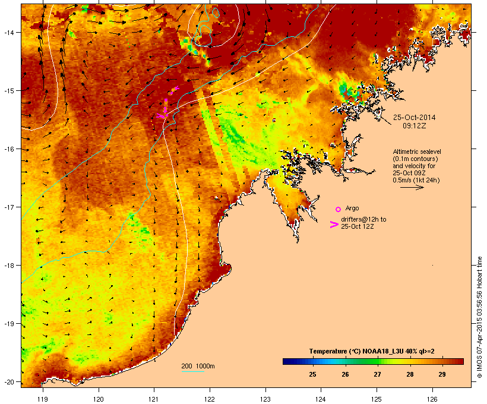
Task: Click latitude label -14
Action: 8,32
